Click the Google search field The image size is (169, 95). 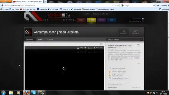pyautogui.click(x=138, y=6)
